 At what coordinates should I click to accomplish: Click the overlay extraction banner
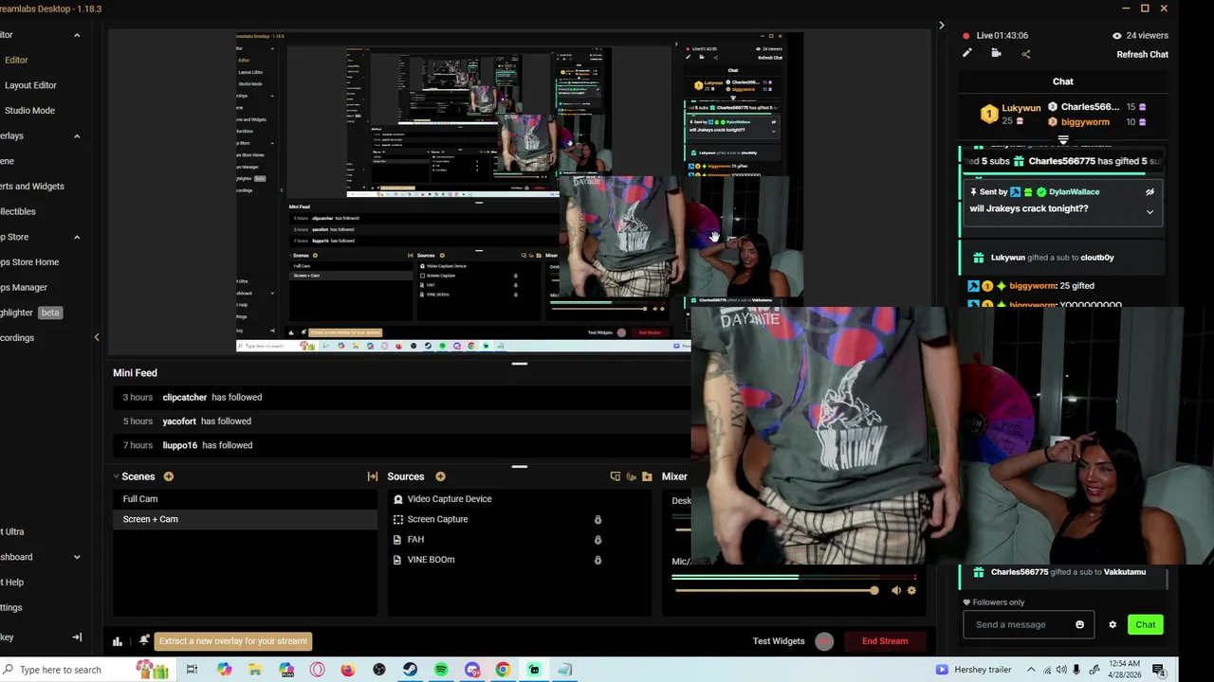[x=233, y=641]
